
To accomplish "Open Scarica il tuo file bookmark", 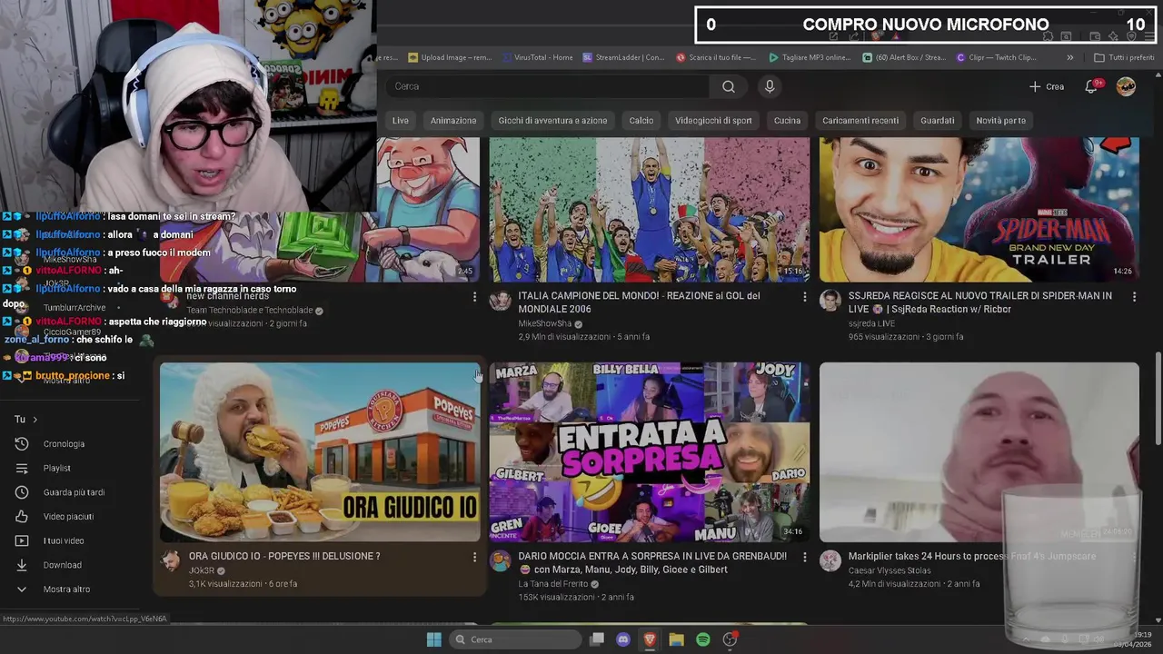I will click(x=716, y=57).
